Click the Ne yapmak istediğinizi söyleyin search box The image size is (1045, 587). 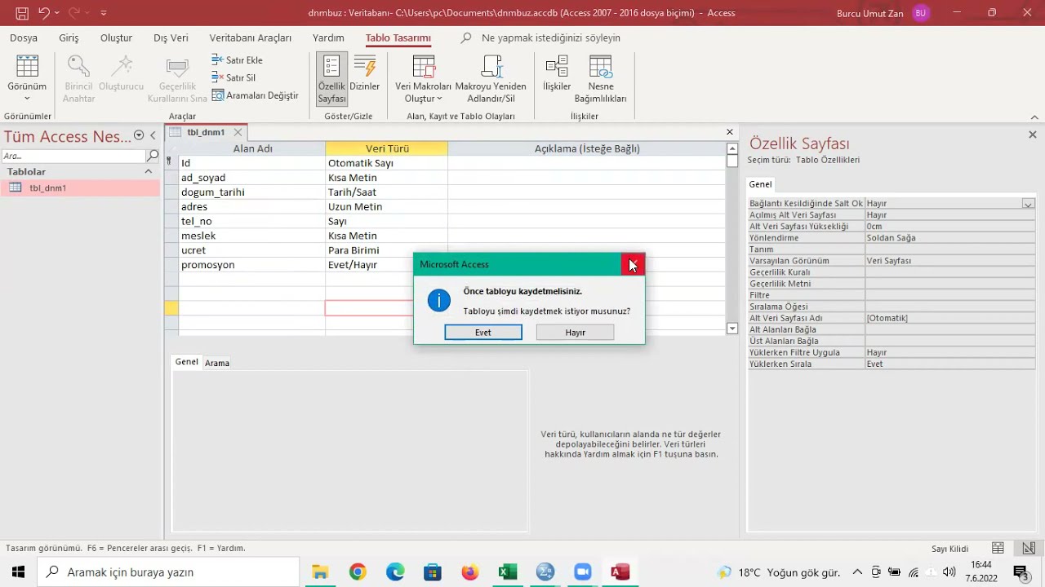coord(550,38)
